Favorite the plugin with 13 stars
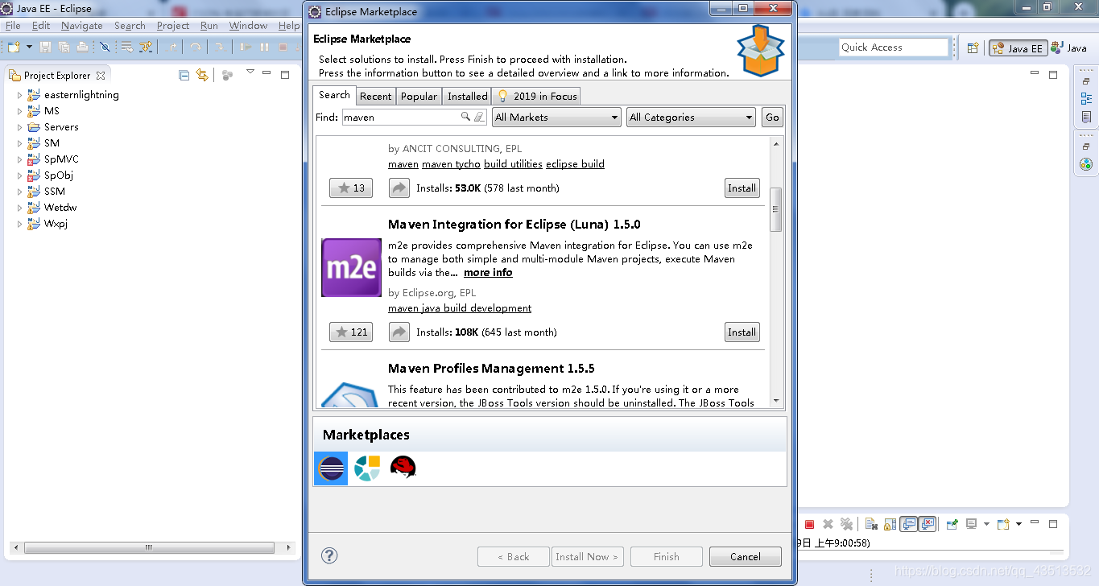 [351, 188]
